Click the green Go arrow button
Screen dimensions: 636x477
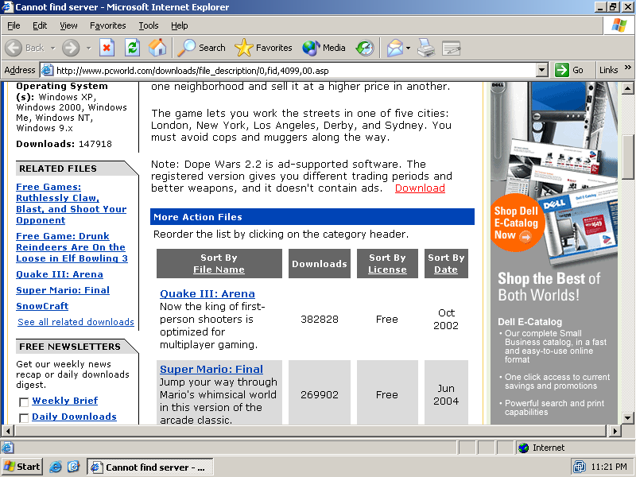tap(562, 70)
